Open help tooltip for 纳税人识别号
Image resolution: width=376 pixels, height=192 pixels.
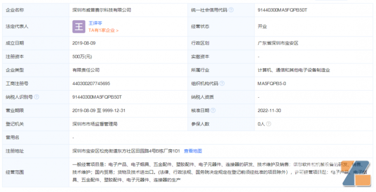point(36,97)
